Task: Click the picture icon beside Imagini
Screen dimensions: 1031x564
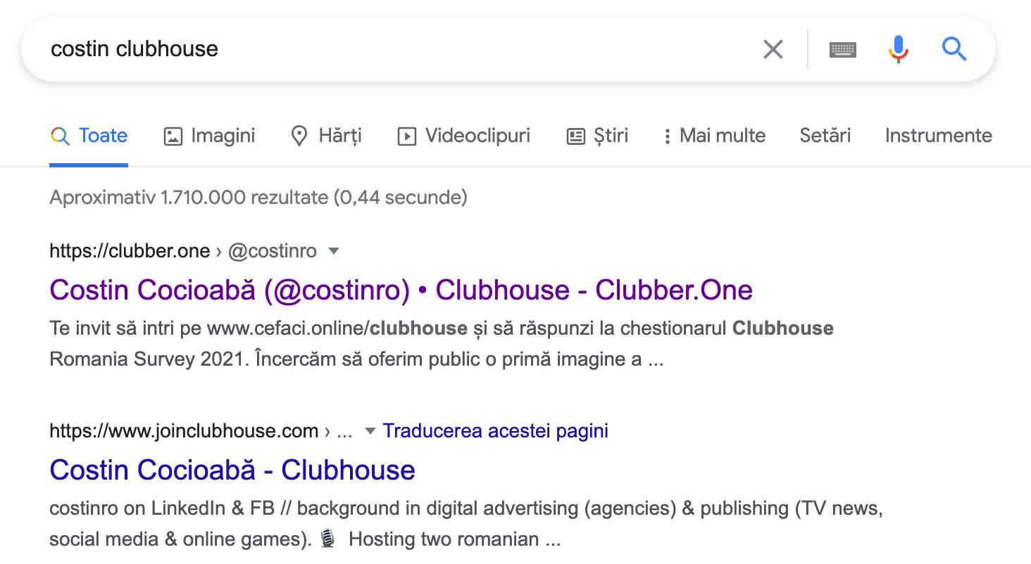Action: point(173,136)
